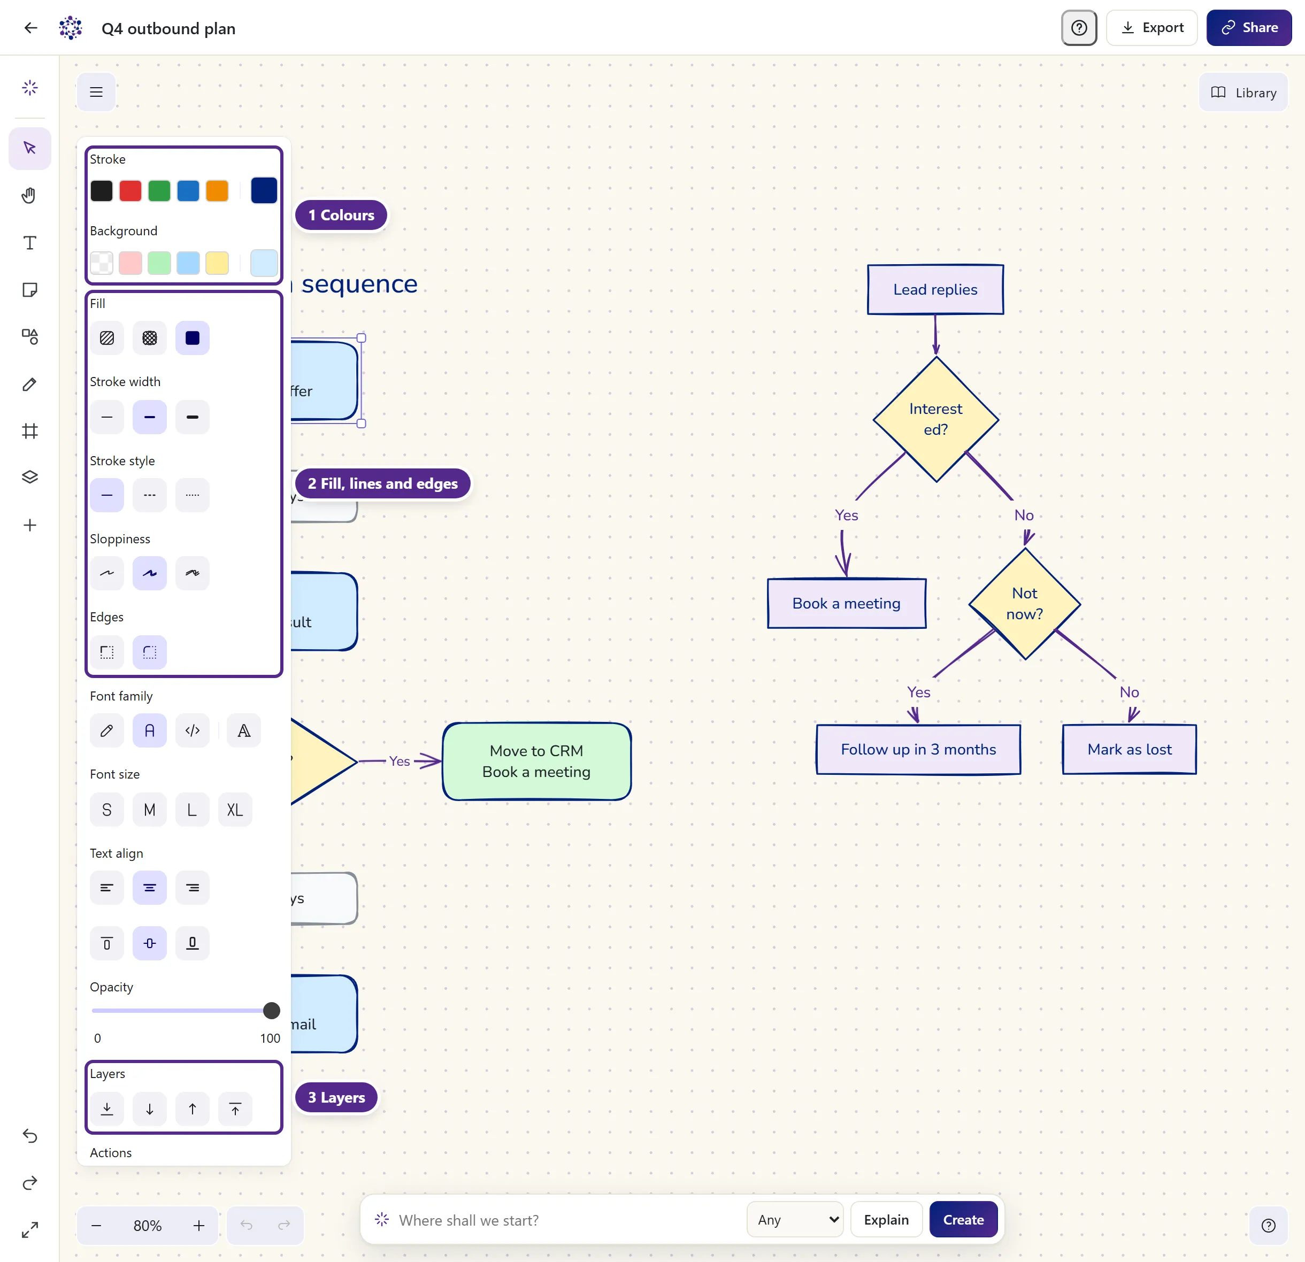Click the 'Mark as lost' box
The image size is (1305, 1262).
pos(1129,750)
